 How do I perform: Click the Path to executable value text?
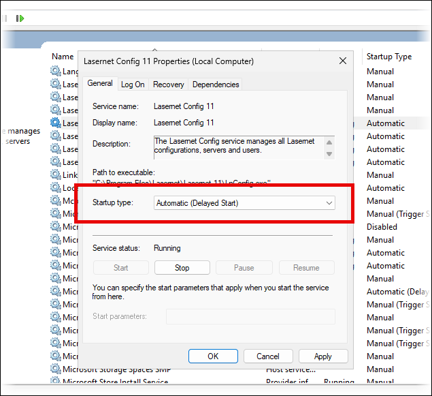182,182
